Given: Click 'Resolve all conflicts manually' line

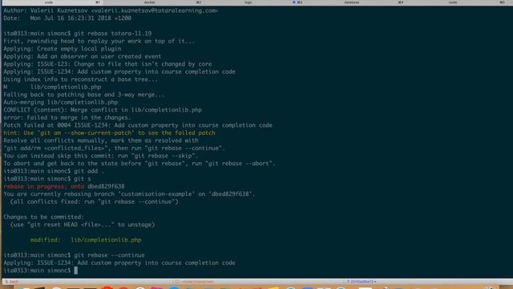Looking at the screenshot, I should click(x=101, y=140).
